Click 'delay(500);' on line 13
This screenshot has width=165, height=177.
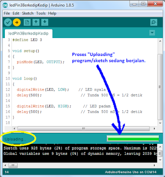tap(29, 95)
